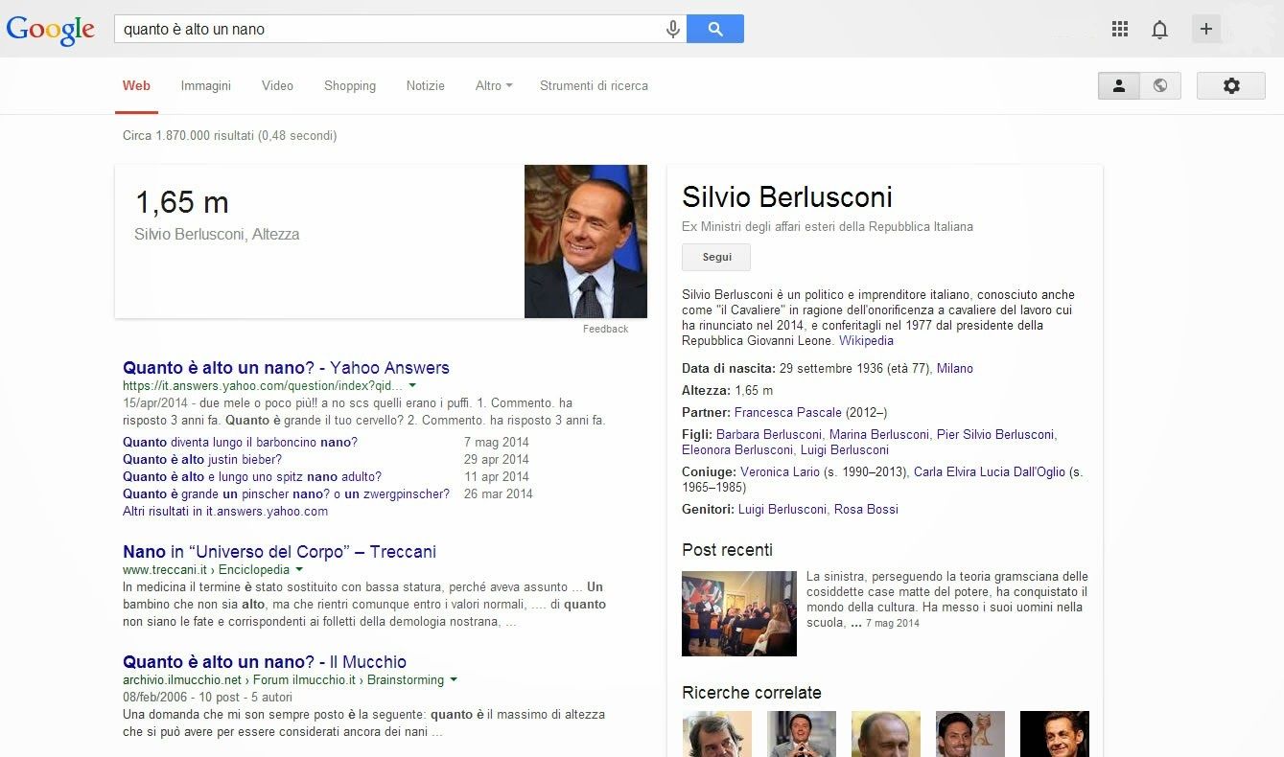Open the Google apps grid
1284x757 pixels.
1119,29
